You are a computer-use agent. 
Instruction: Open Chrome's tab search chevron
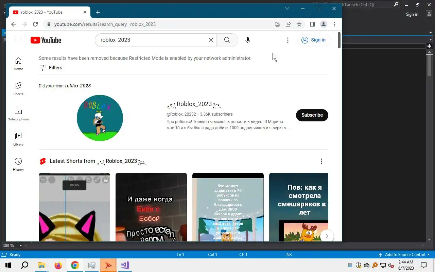coord(287,8)
